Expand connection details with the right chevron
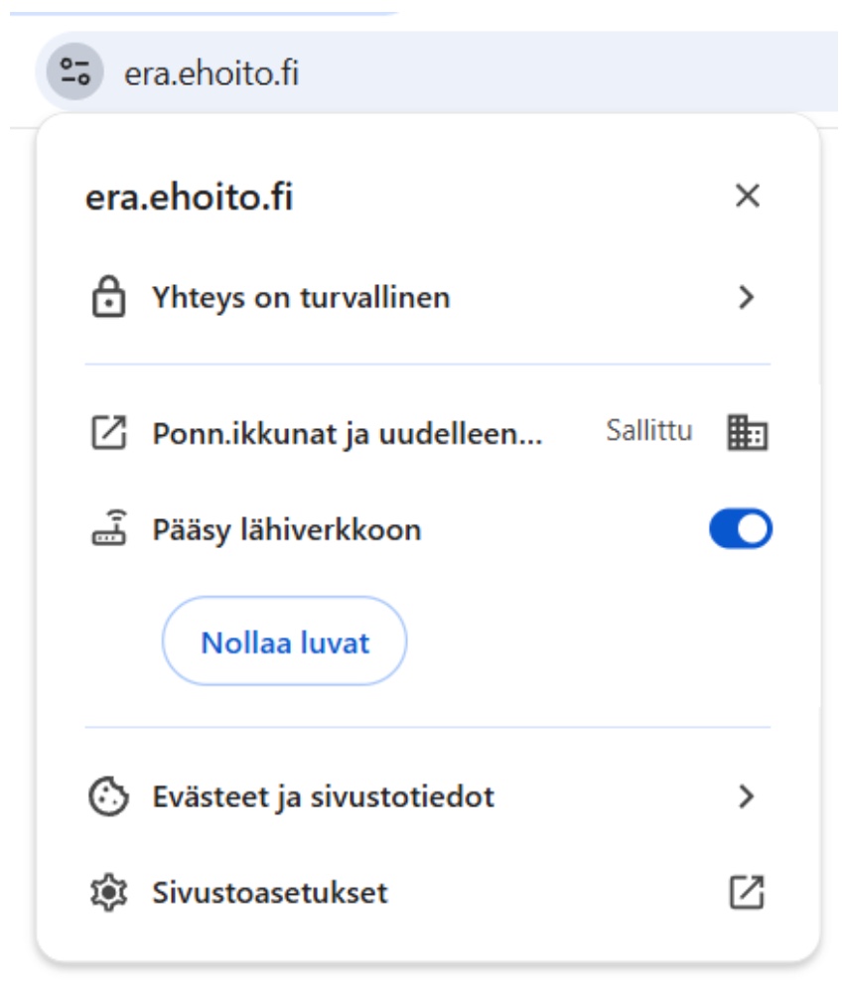846x1001 pixels. click(x=747, y=297)
